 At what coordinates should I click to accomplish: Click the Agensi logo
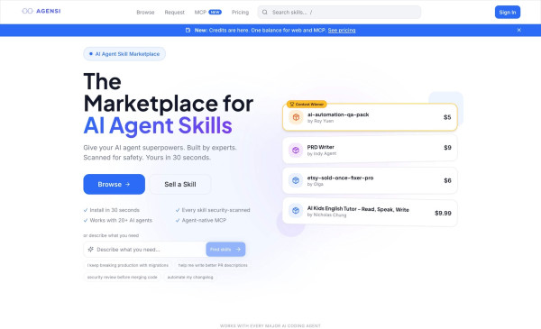[41, 11]
